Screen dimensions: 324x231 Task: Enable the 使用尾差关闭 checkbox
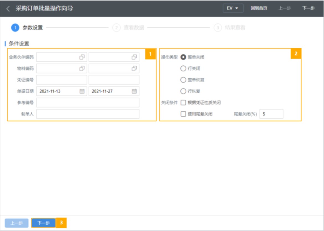pos(183,114)
